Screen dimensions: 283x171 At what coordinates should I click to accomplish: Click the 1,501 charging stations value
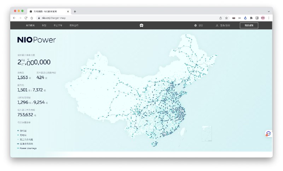point(22,90)
